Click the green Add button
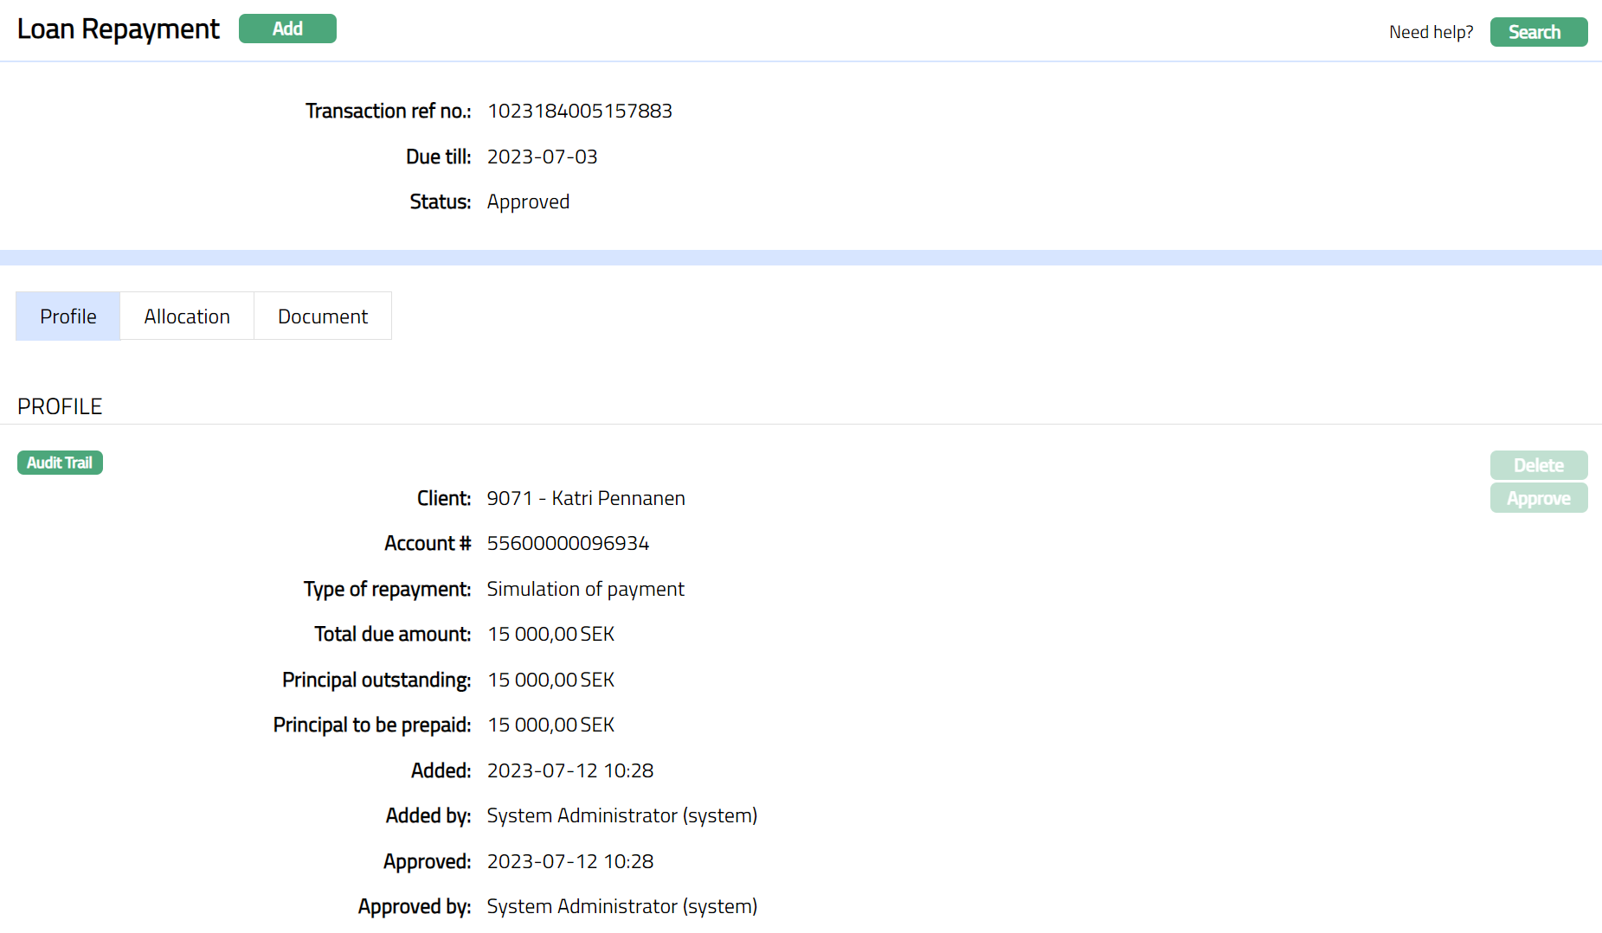 tap(287, 29)
